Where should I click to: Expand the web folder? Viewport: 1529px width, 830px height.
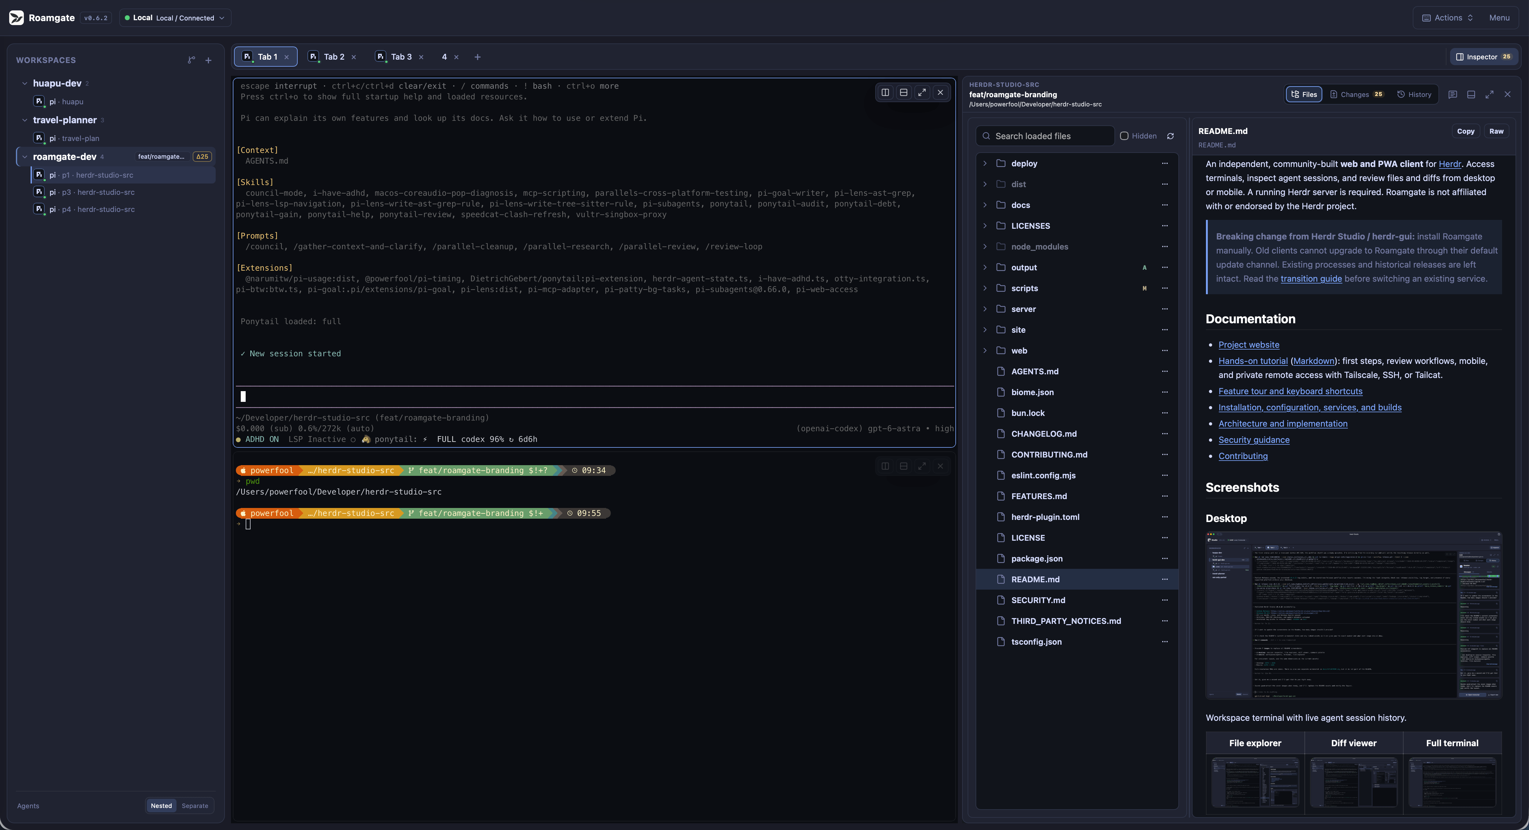(x=985, y=351)
